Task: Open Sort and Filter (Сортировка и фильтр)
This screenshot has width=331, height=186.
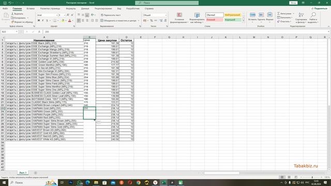Action: 301,18
